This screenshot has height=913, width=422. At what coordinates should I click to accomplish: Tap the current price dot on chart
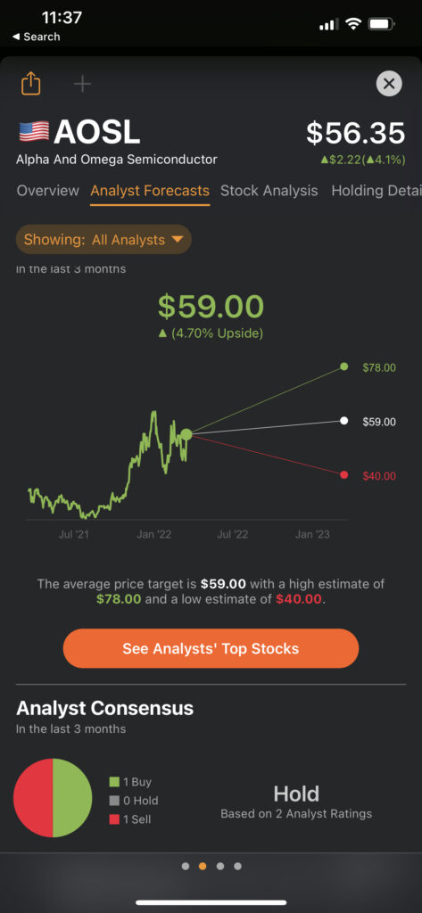click(x=186, y=434)
